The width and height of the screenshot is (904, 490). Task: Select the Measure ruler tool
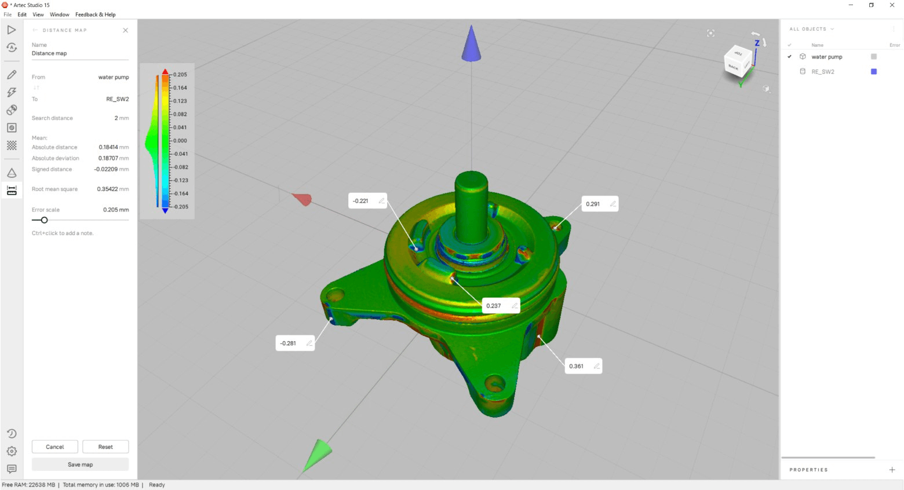click(x=11, y=190)
